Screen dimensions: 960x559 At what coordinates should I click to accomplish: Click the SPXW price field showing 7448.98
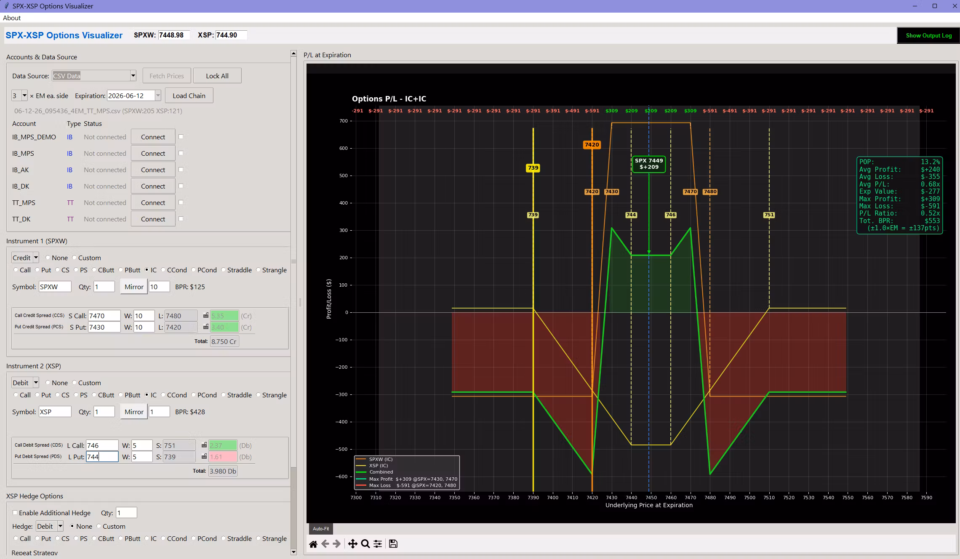[174, 35]
